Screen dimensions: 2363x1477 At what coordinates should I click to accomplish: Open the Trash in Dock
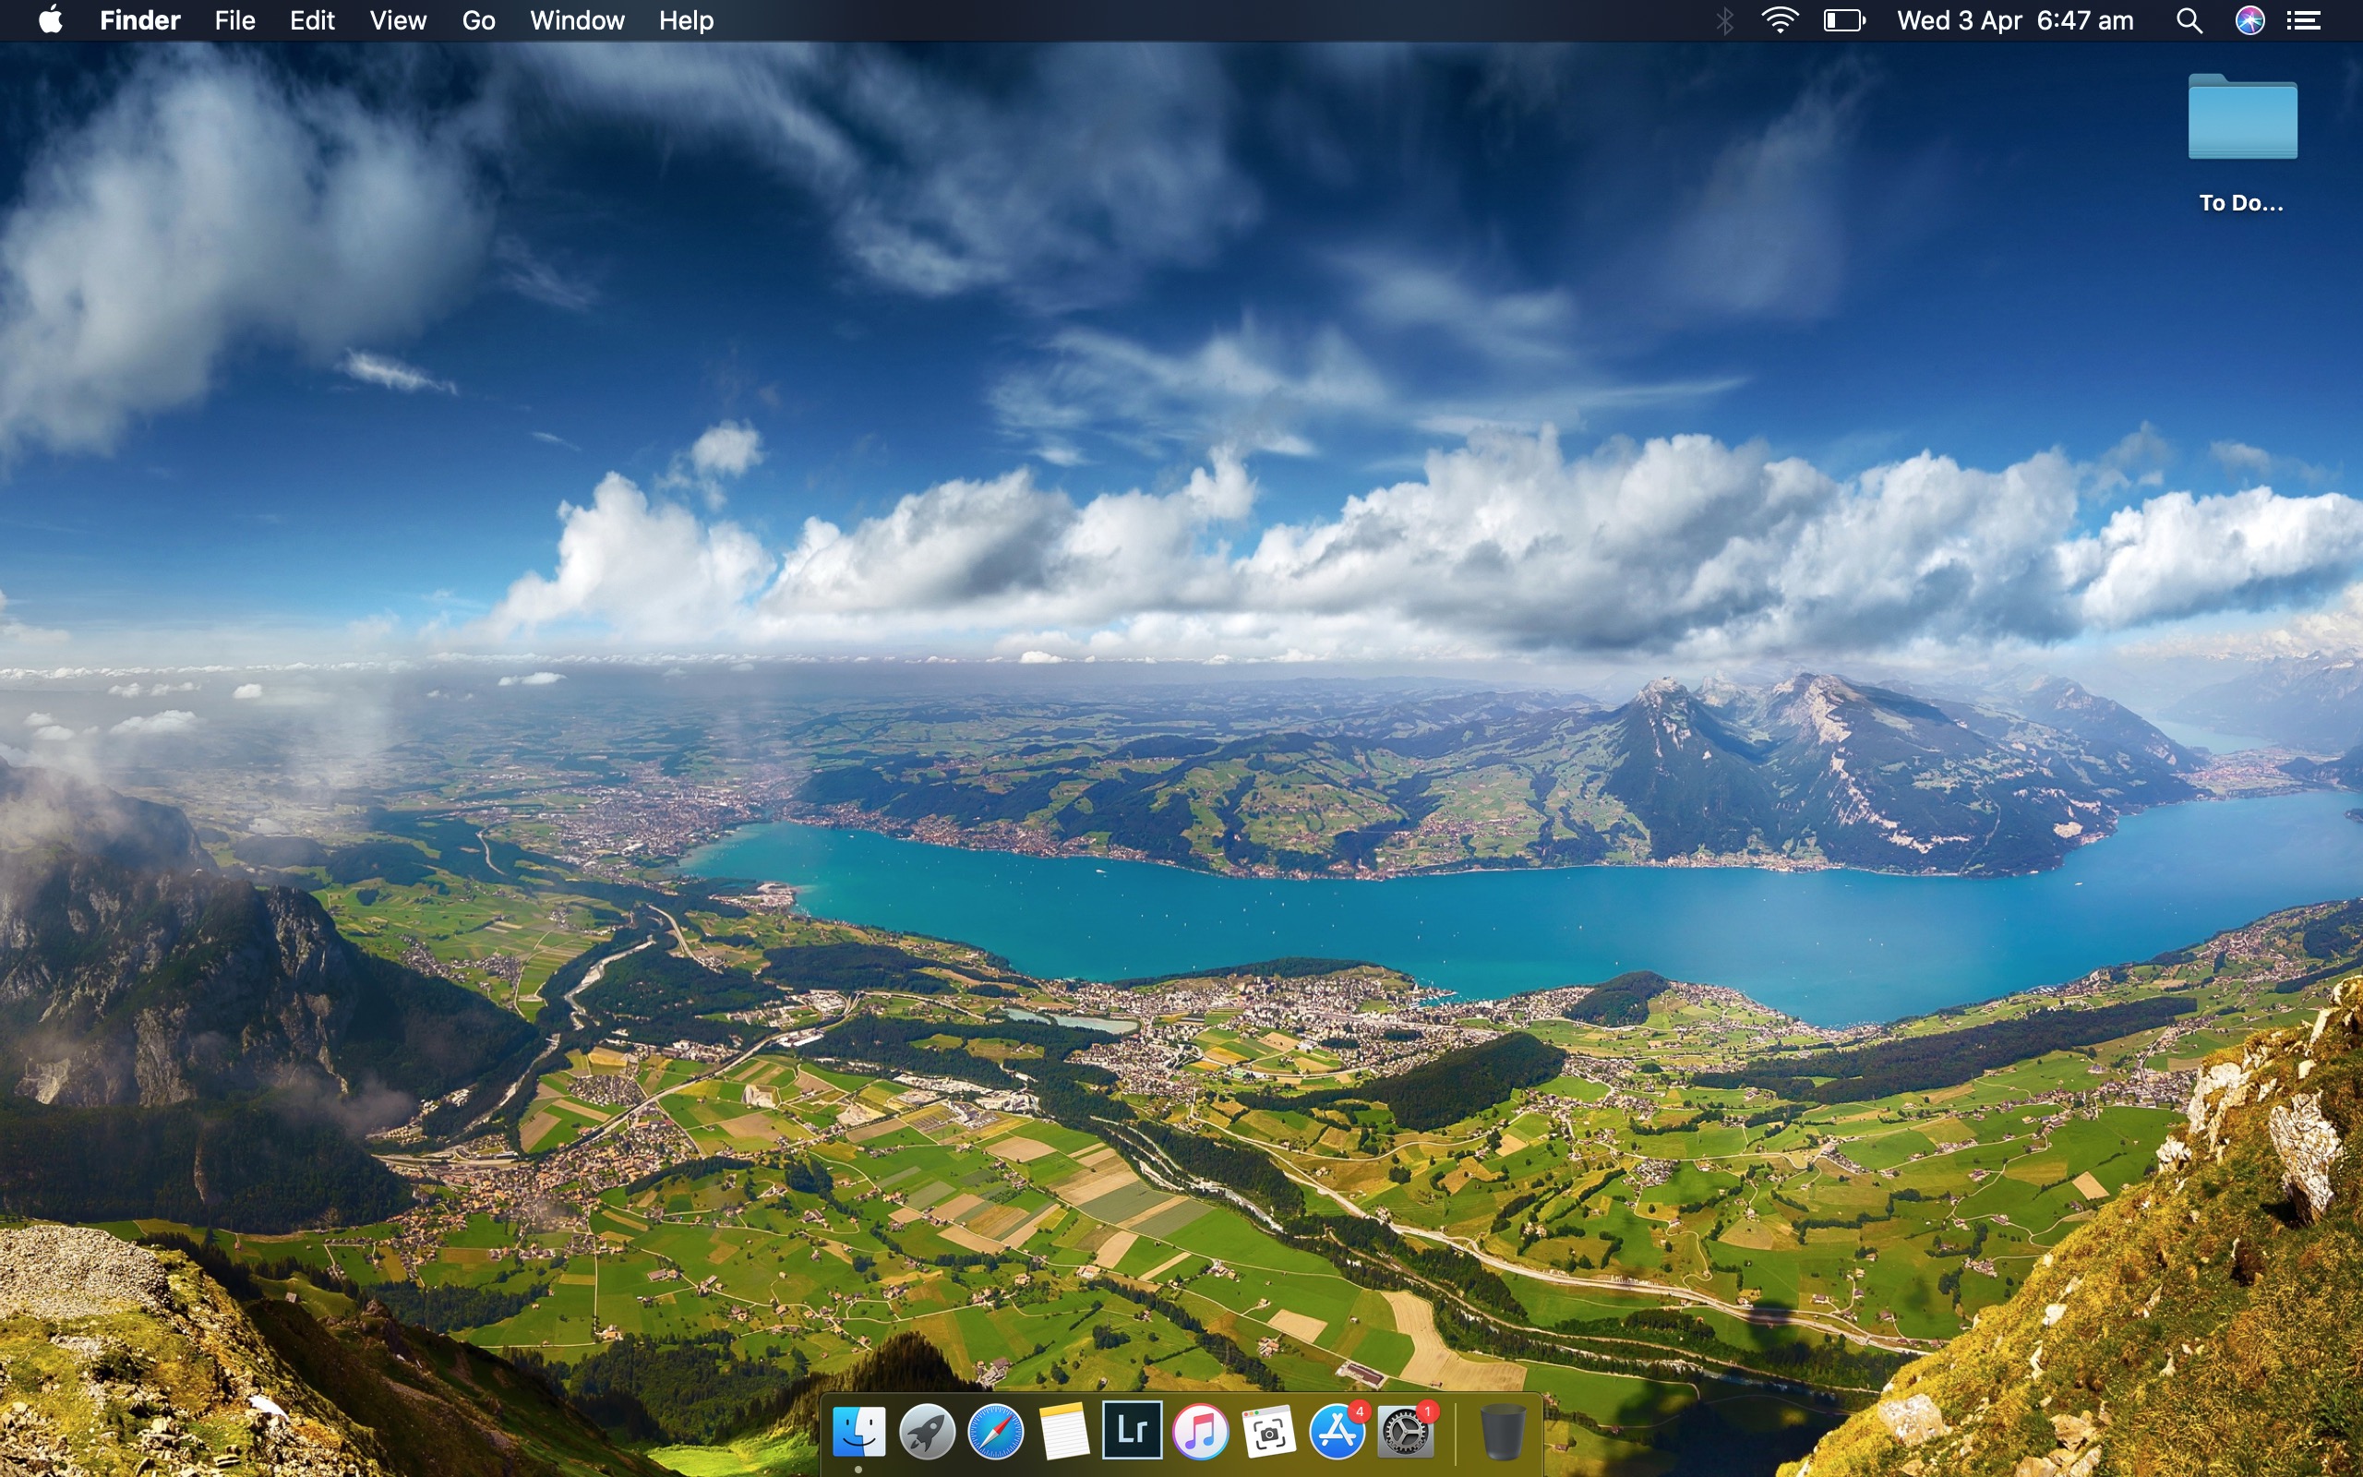tap(1502, 1432)
